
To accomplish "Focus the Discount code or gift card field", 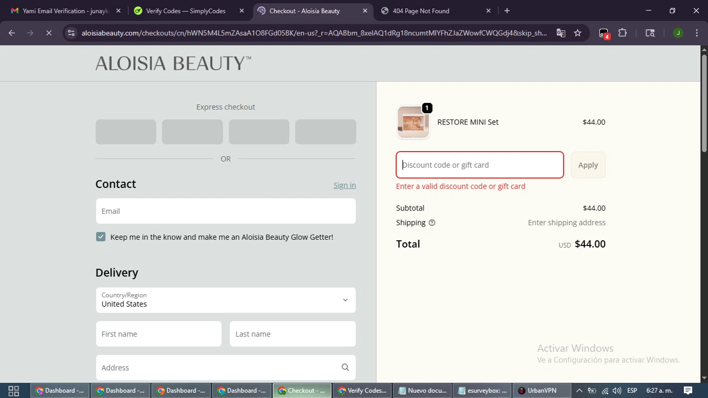I will [480, 165].
